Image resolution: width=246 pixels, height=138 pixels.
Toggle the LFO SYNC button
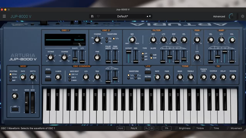[x=148, y=72]
